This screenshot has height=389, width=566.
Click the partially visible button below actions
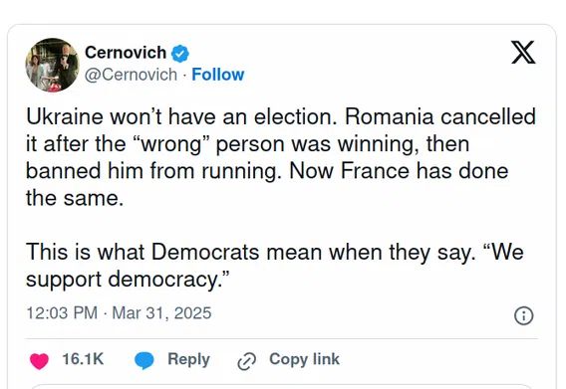point(282,386)
